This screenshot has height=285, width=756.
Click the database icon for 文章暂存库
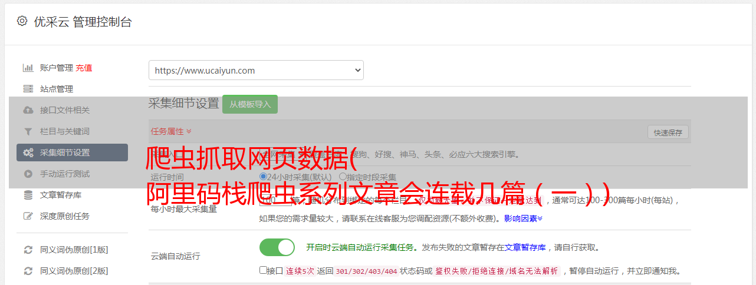click(x=28, y=195)
